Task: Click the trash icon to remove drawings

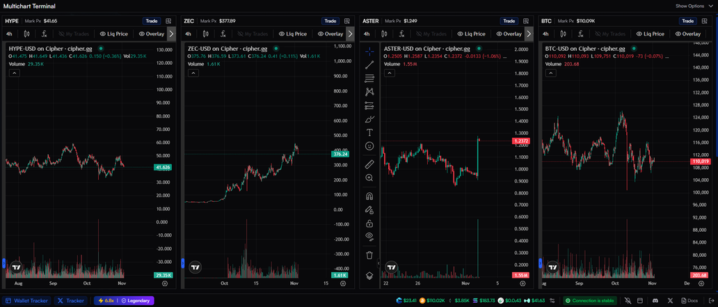Action: (369, 255)
